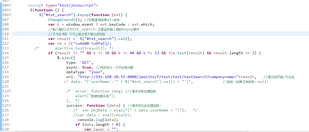Click the '$.ajax({' call on line 115
Screen dimensions: 309x132
66,58
